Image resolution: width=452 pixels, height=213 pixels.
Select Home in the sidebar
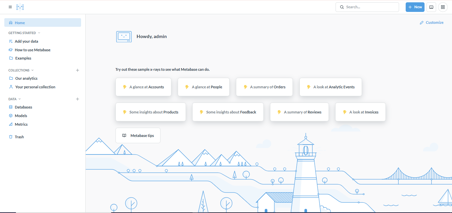43,22
